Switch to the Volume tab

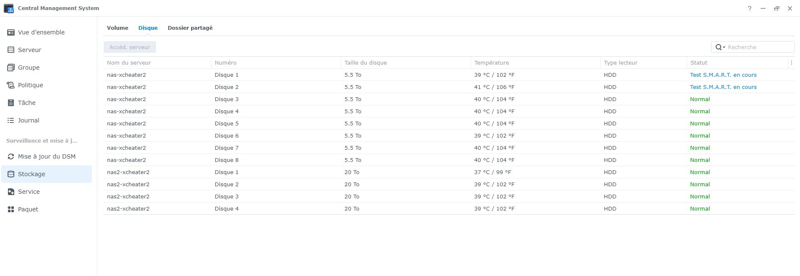117,28
